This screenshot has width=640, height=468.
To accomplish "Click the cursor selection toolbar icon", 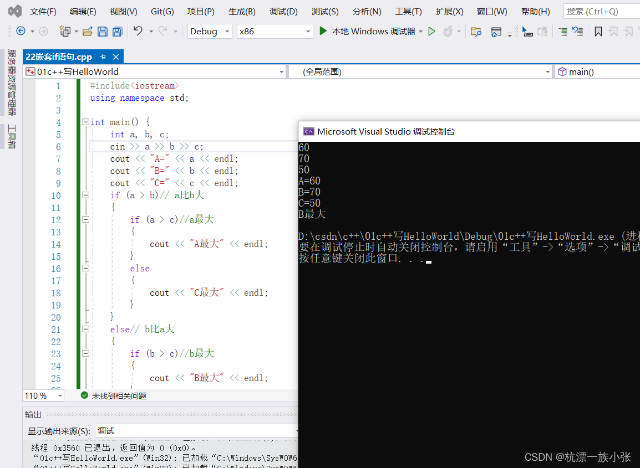I will point(527,32).
